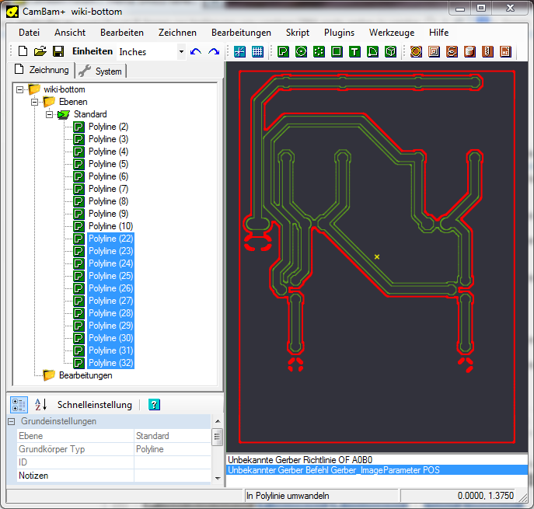Open the Bearbeitungen menu

[x=241, y=33]
